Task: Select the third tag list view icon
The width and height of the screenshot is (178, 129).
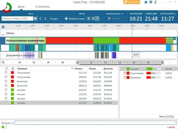Action: pos(97,19)
